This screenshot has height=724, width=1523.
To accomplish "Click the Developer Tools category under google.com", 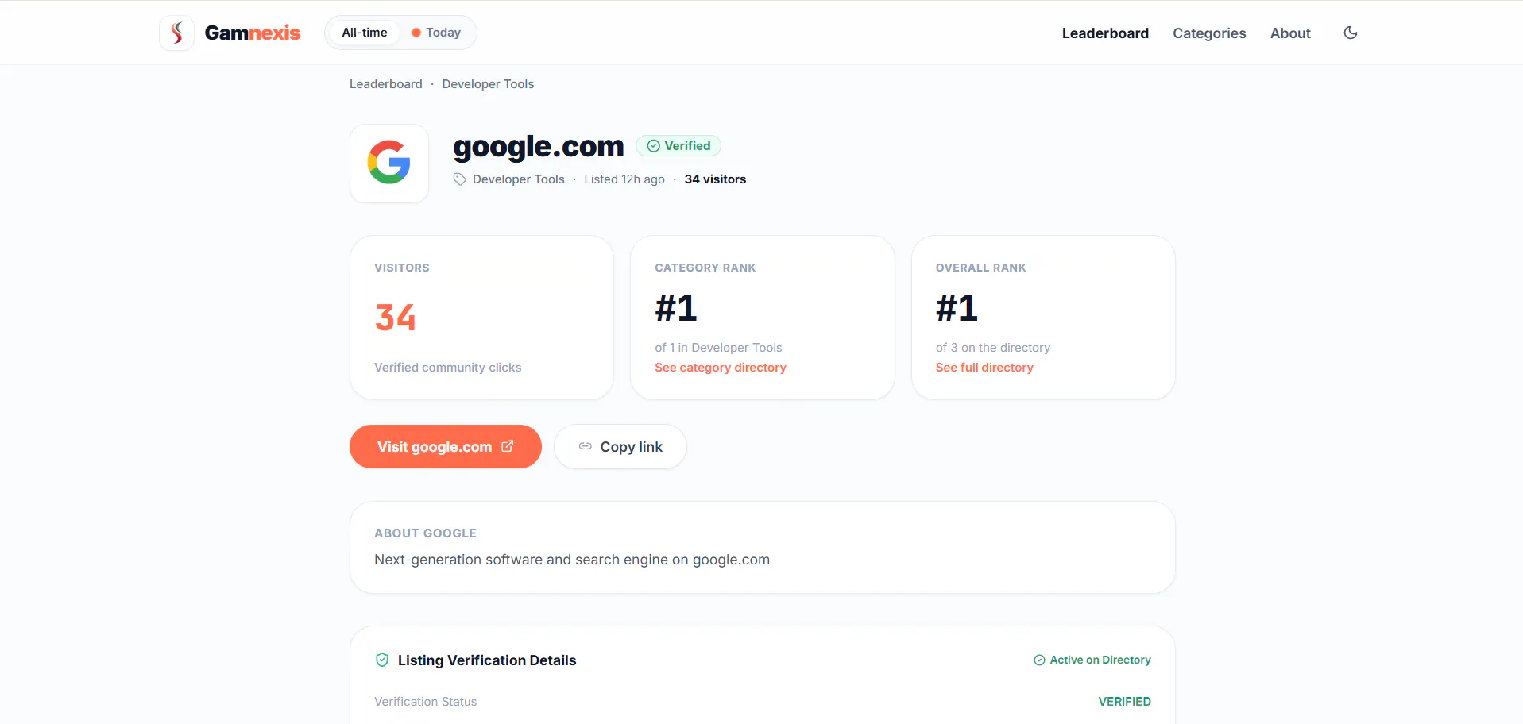I will pos(519,179).
